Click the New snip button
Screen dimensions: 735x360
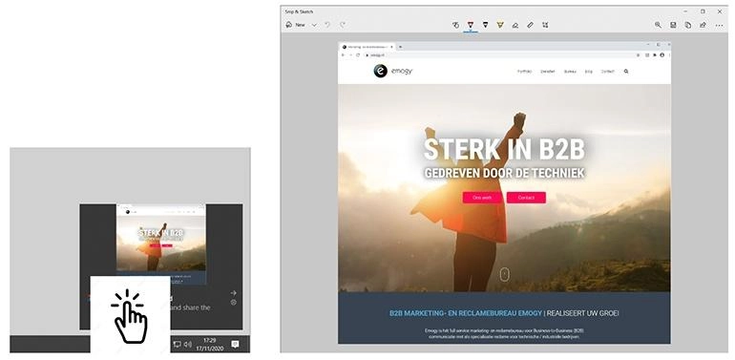[x=296, y=25]
